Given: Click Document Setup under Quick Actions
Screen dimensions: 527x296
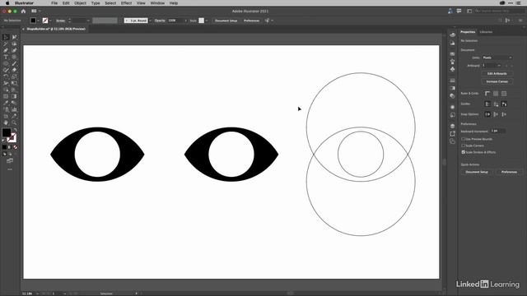Looking at the screenshot, I should click(477, 172).
